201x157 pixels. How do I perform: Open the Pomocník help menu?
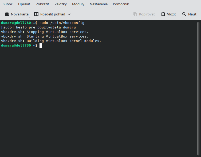coord(121,4)
